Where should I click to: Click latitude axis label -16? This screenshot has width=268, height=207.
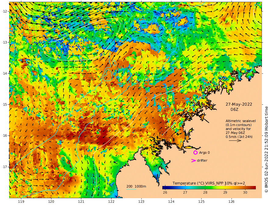point(5,135)
